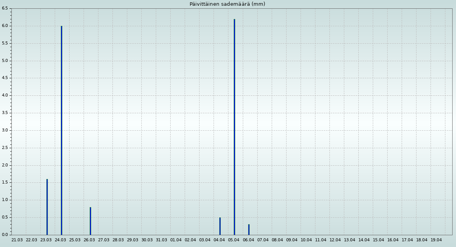
Task: Select the 6.0 mm bar at 24.03
Action: 62,130
